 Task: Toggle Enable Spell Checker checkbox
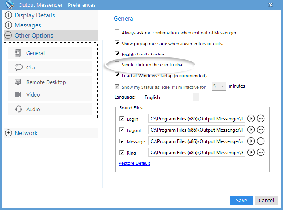[x=117, y=54]
